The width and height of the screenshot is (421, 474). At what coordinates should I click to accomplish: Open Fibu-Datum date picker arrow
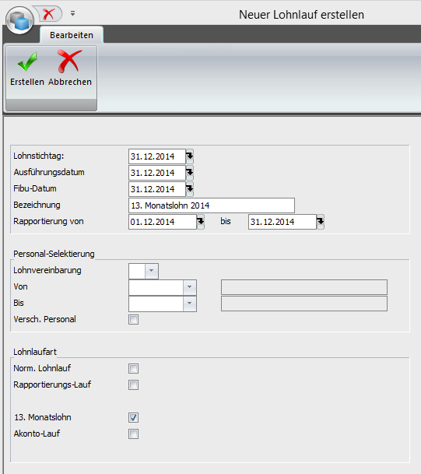[x=190, y=189]
